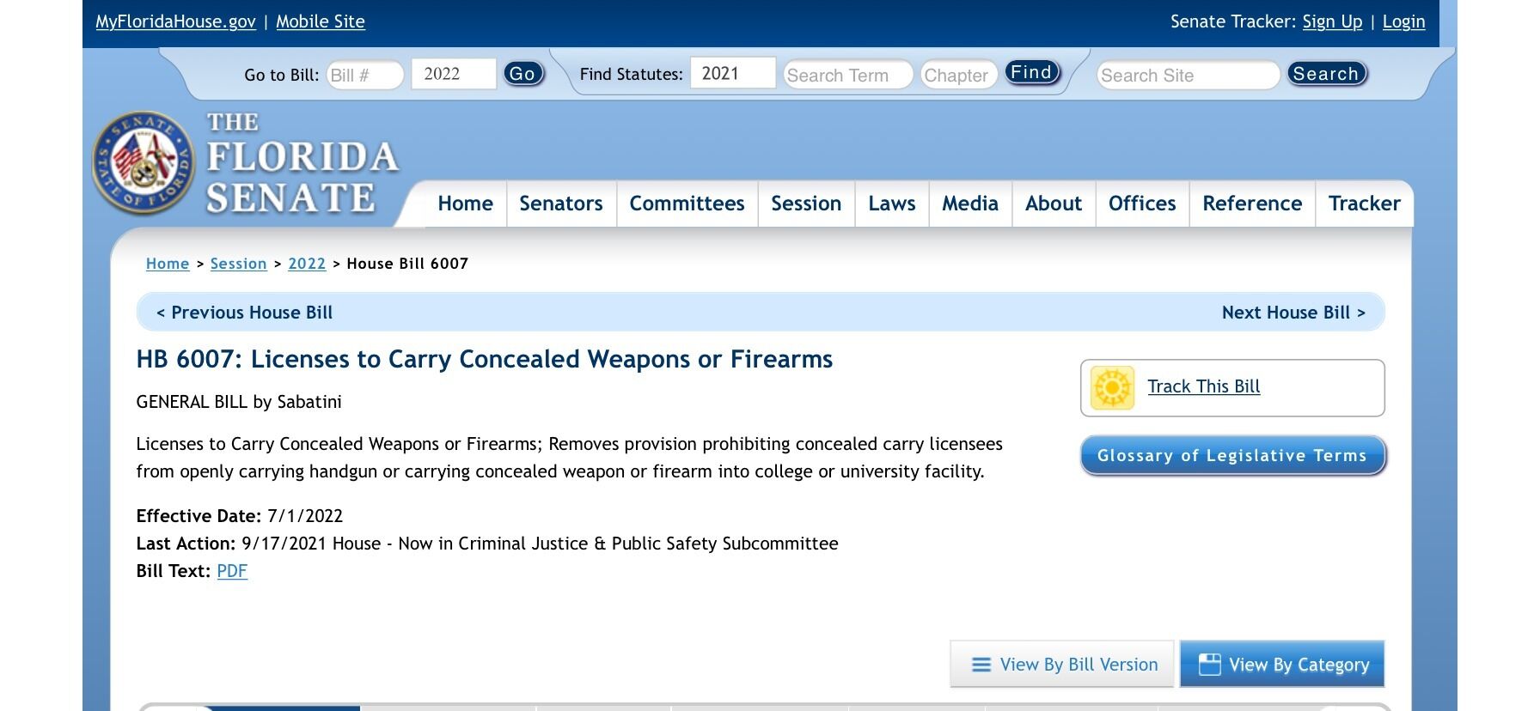Open the Committees nav tab
1540x711 pixels.
pos(687,204)
